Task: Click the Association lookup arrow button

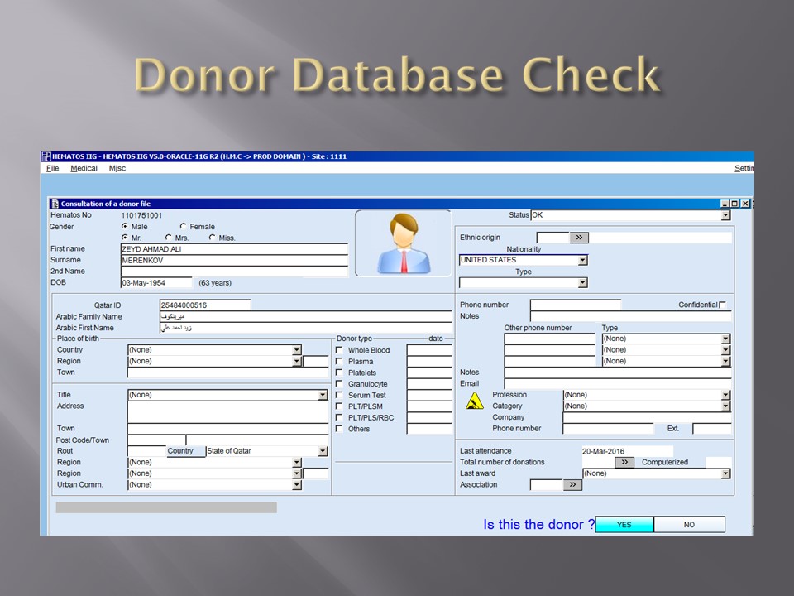Action: (x=572, y=485)
